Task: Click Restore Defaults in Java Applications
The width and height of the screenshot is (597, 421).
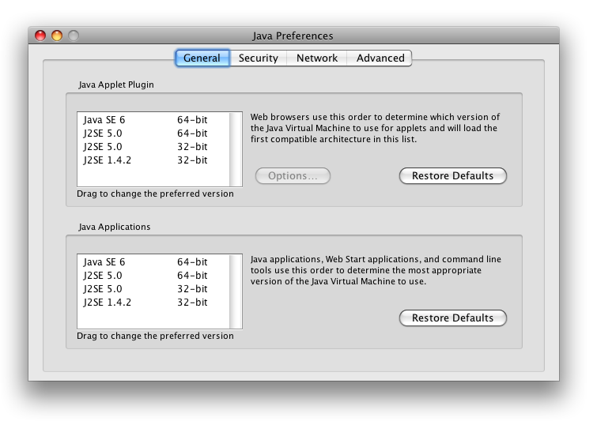Action: (x=452, y=318)
